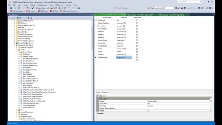Screen dimensions: 222x125
Task: Open SQL Source Control from toolbar
Action: point(68,11)
